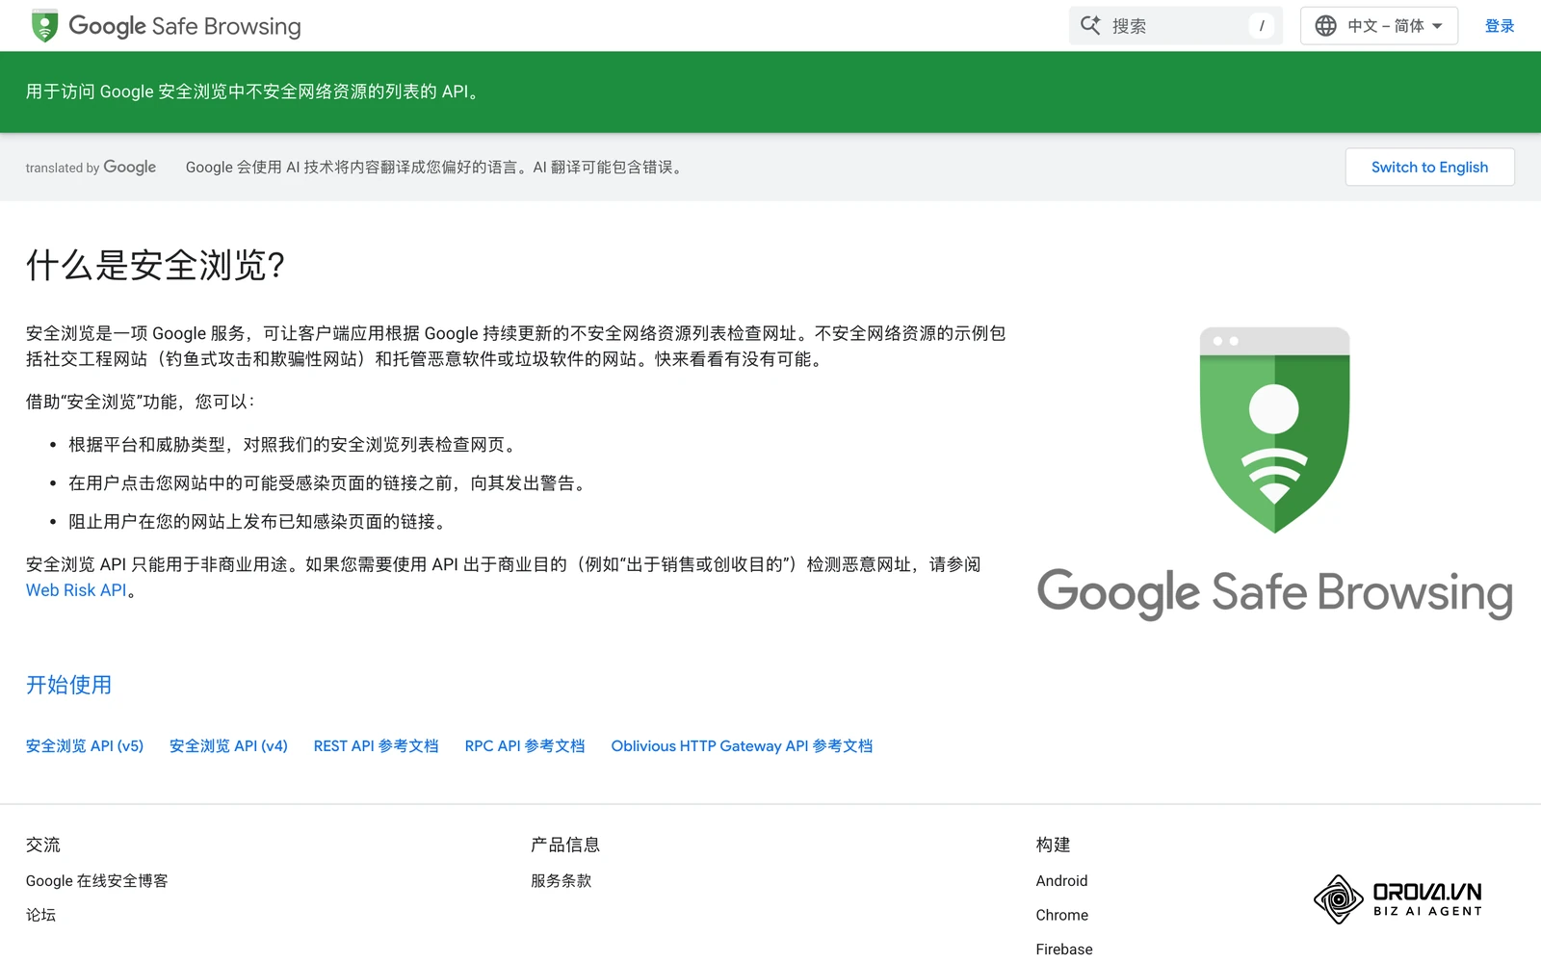Open the 安全浏览 API (v4) link
Image resolution: width=1541 pixels, height=963 pixels.
point(228,746)
